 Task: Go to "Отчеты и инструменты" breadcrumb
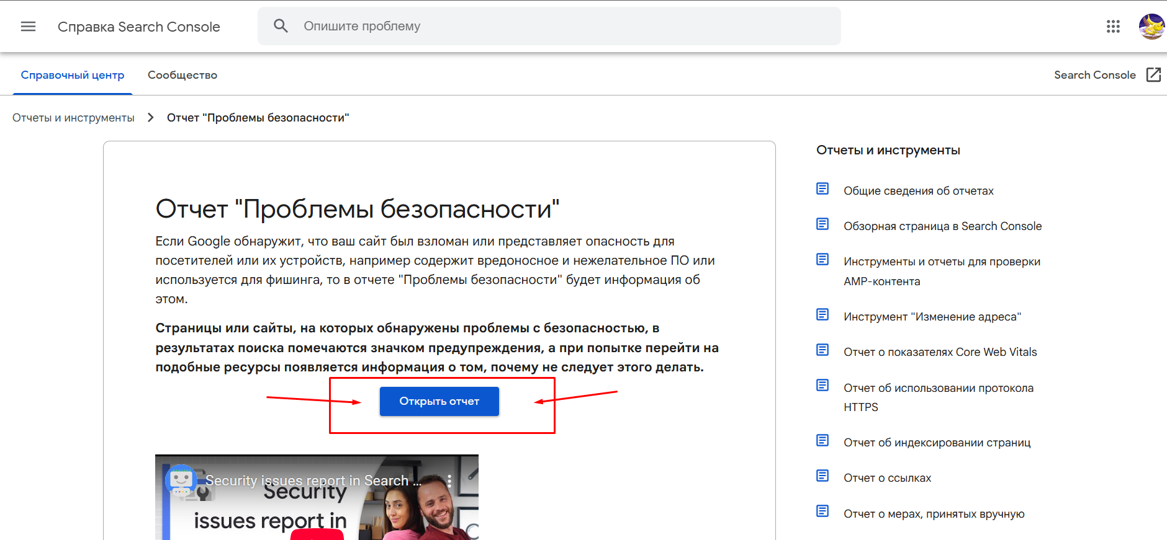(73, 118)
